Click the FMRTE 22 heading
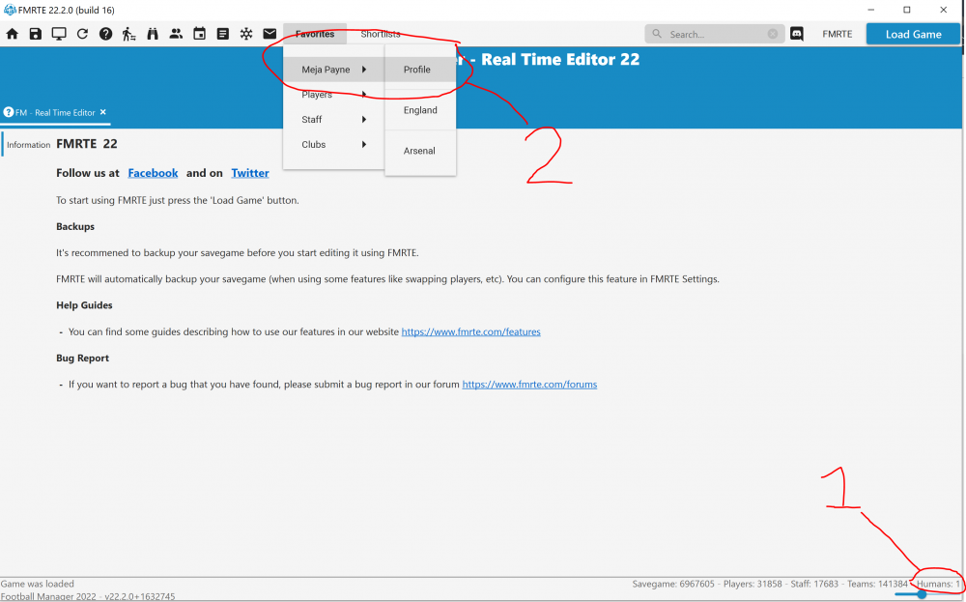966x602 pixels. point(86,144)
